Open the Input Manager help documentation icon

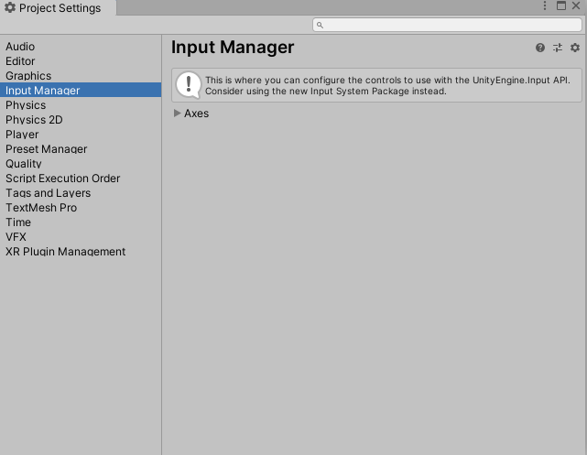(540, 48)
